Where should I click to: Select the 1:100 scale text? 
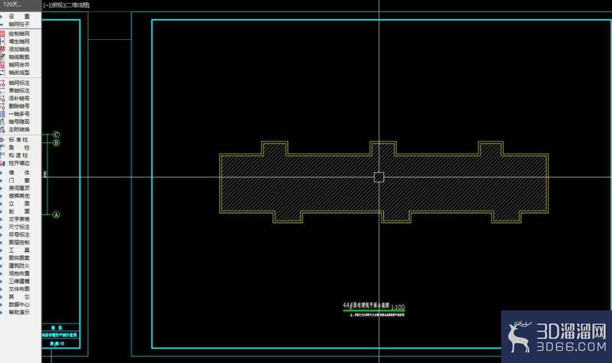click(397, 307)
